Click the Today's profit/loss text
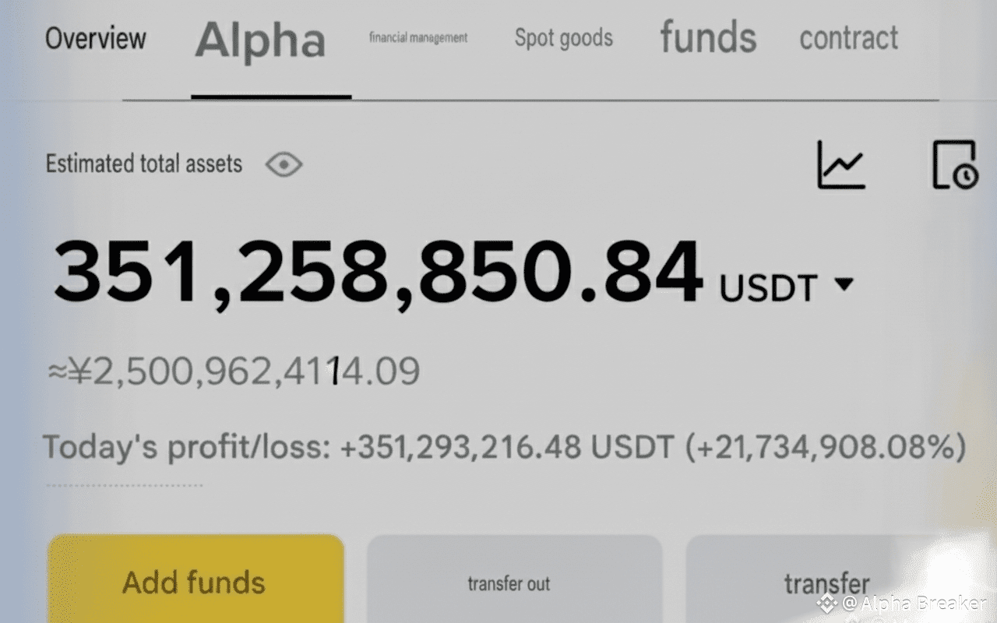The image size is (997, 623). [x=187, y=448]
